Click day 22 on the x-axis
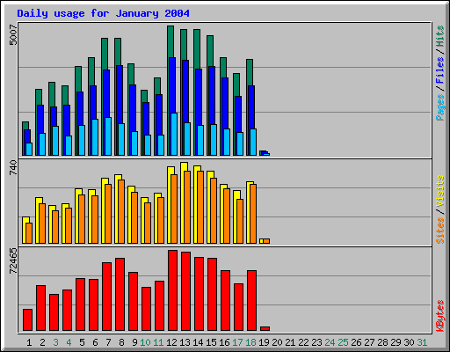Viewport: 450px width, 352px height. coord(303,342)
